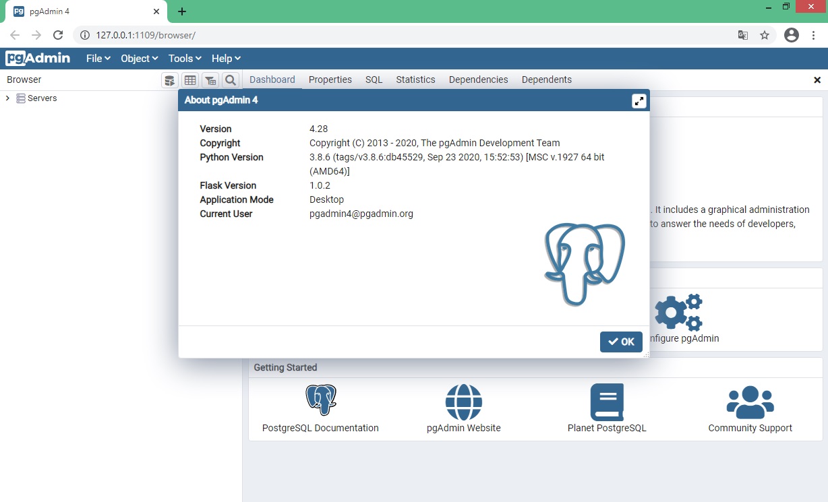Click the Browser panel title
This screenshot has width=828, height=502.
click(x=24, y=80)
